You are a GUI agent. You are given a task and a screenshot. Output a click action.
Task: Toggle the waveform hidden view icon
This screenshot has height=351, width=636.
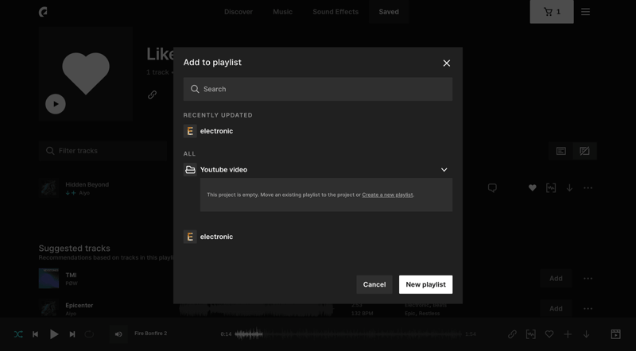coord(584,151)
